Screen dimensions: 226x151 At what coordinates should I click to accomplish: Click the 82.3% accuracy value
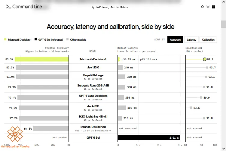(x=10, y=68)
